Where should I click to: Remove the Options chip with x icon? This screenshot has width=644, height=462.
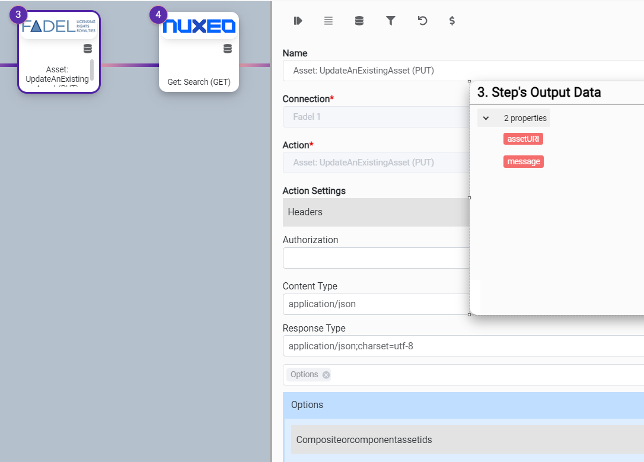coord(326,375)
